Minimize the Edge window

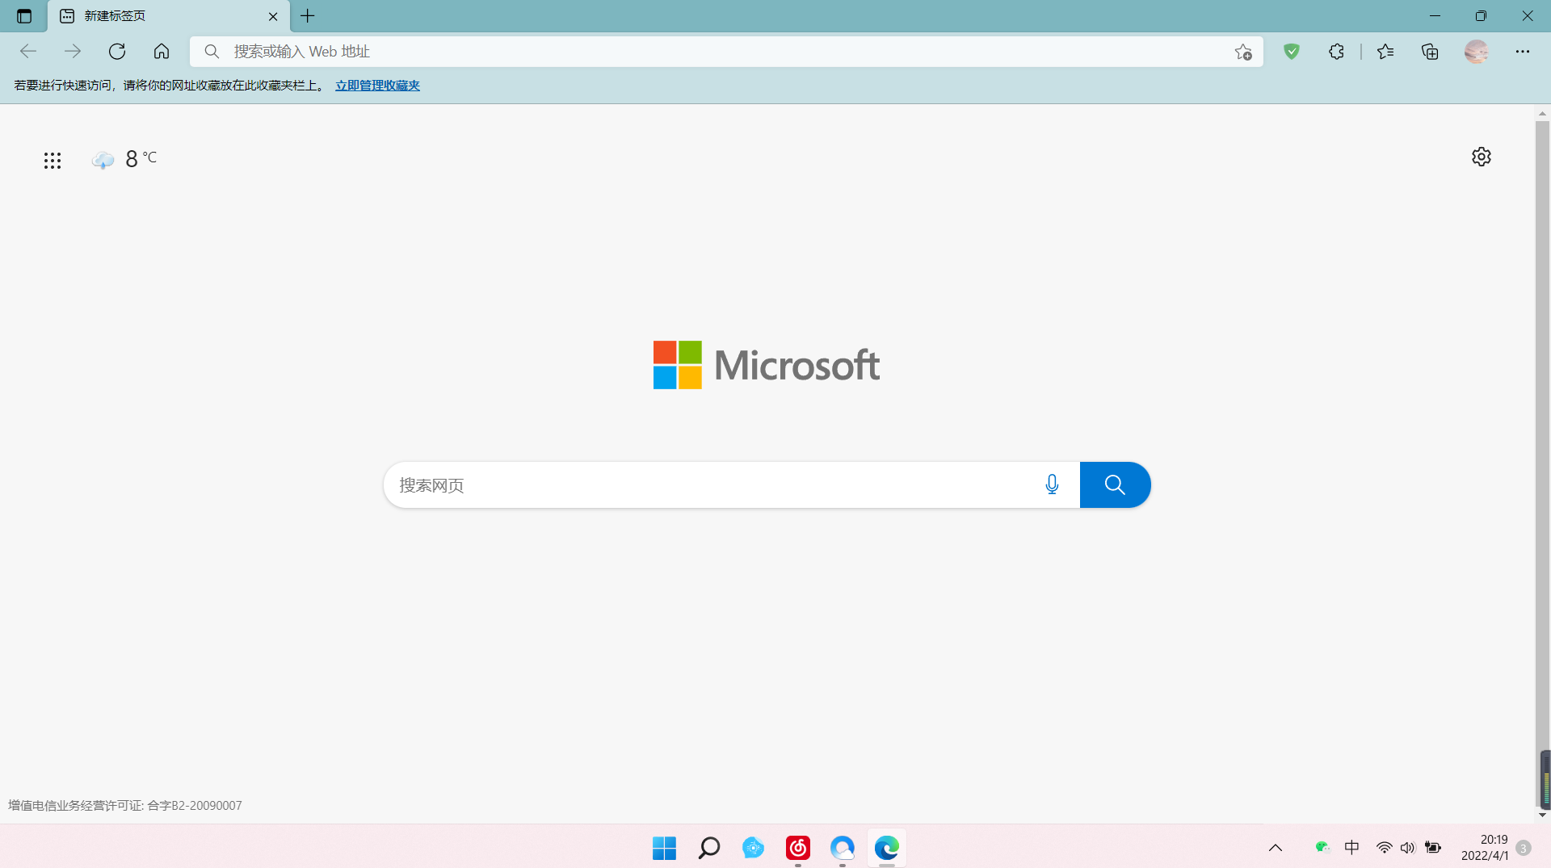[x=1435, y=16]
